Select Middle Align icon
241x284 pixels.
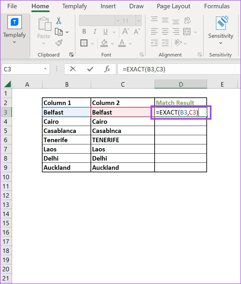pos(165,20)
